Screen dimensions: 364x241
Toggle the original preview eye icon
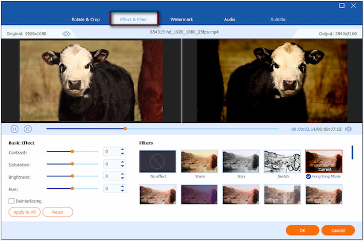tap(66, 34)
